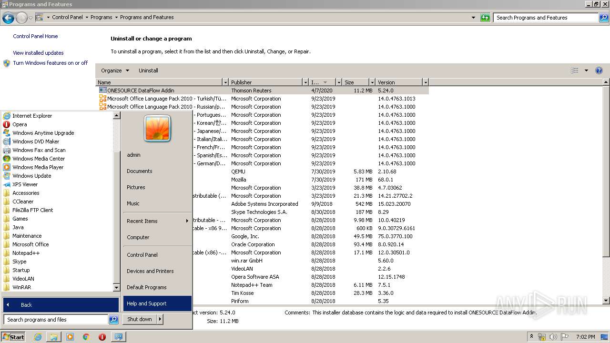
Task: Open Documents from Start menu
Action: [157, 171]
